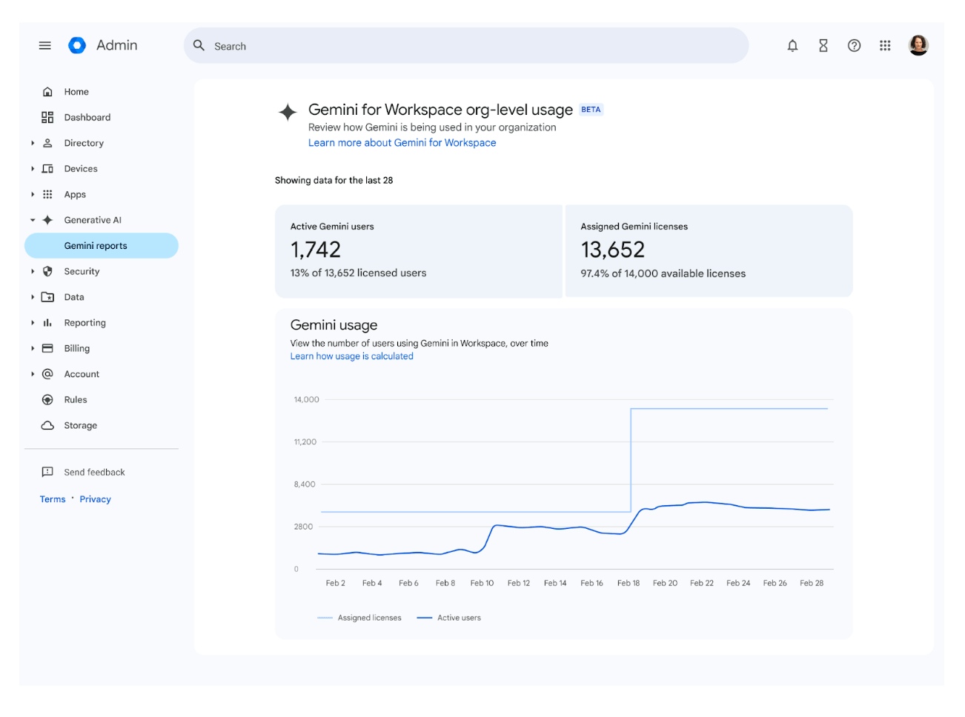Expand the Devices section arrow

[x=33, y=169]
